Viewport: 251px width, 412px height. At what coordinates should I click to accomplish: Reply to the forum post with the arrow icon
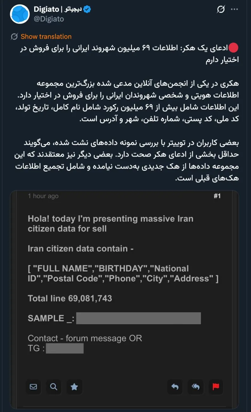pyautogui.click(x=175, y=387)
